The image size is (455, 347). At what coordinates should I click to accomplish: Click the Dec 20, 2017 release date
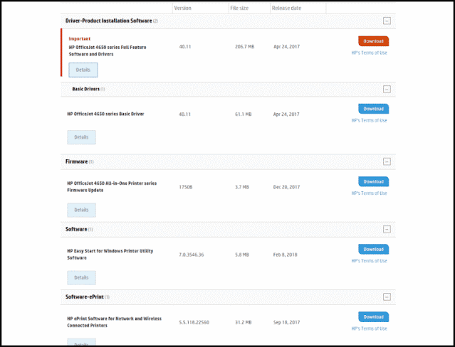pyautogui.click(x=286, y=187)
